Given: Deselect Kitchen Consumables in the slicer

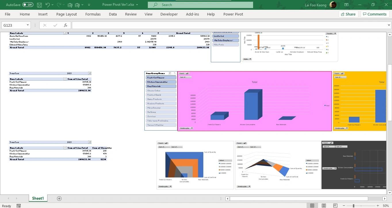Looking at the screenshot, I should [x=161, y=82].
